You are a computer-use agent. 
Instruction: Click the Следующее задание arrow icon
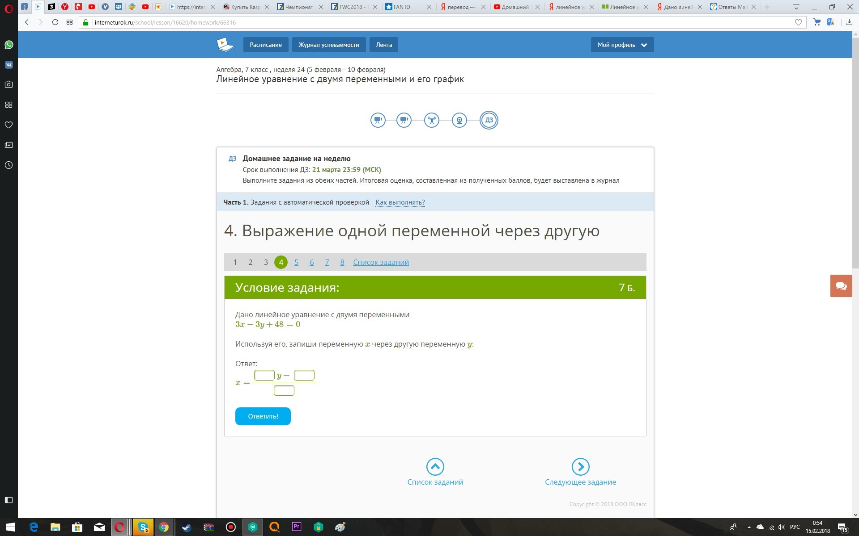(580, 467)
